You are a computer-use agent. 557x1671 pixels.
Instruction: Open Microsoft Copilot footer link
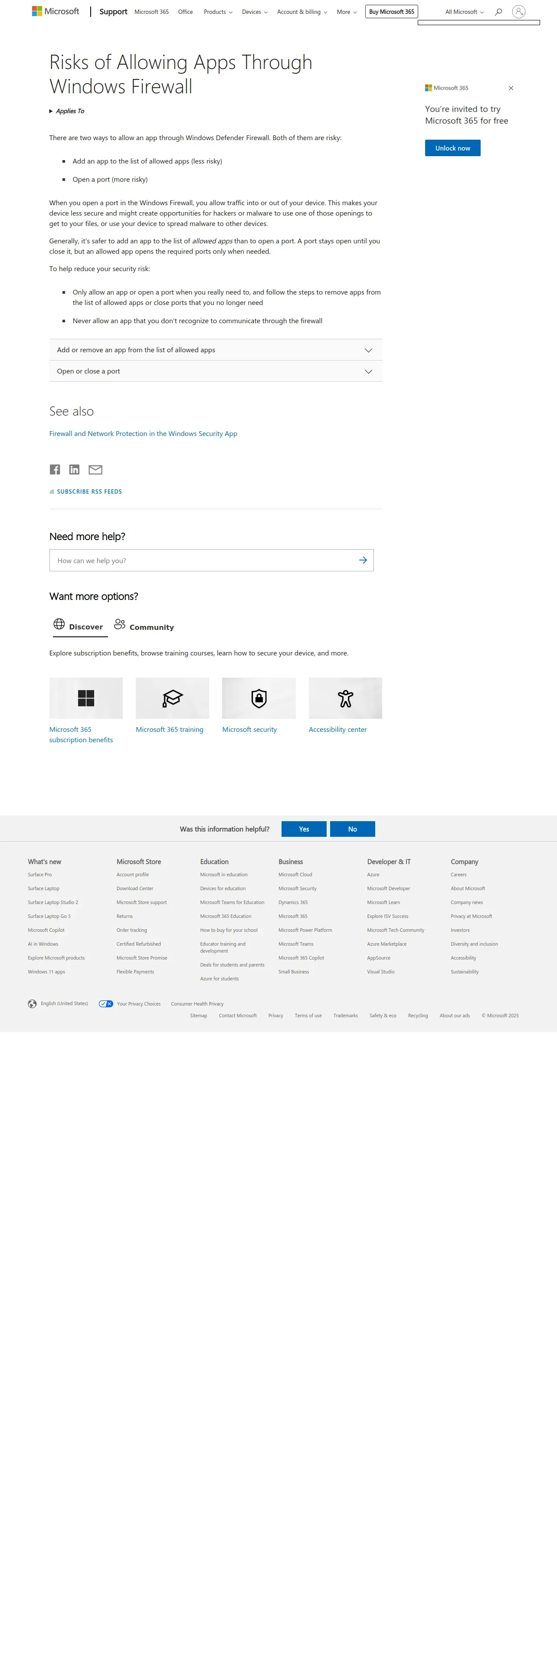click(x=46, y=930)
